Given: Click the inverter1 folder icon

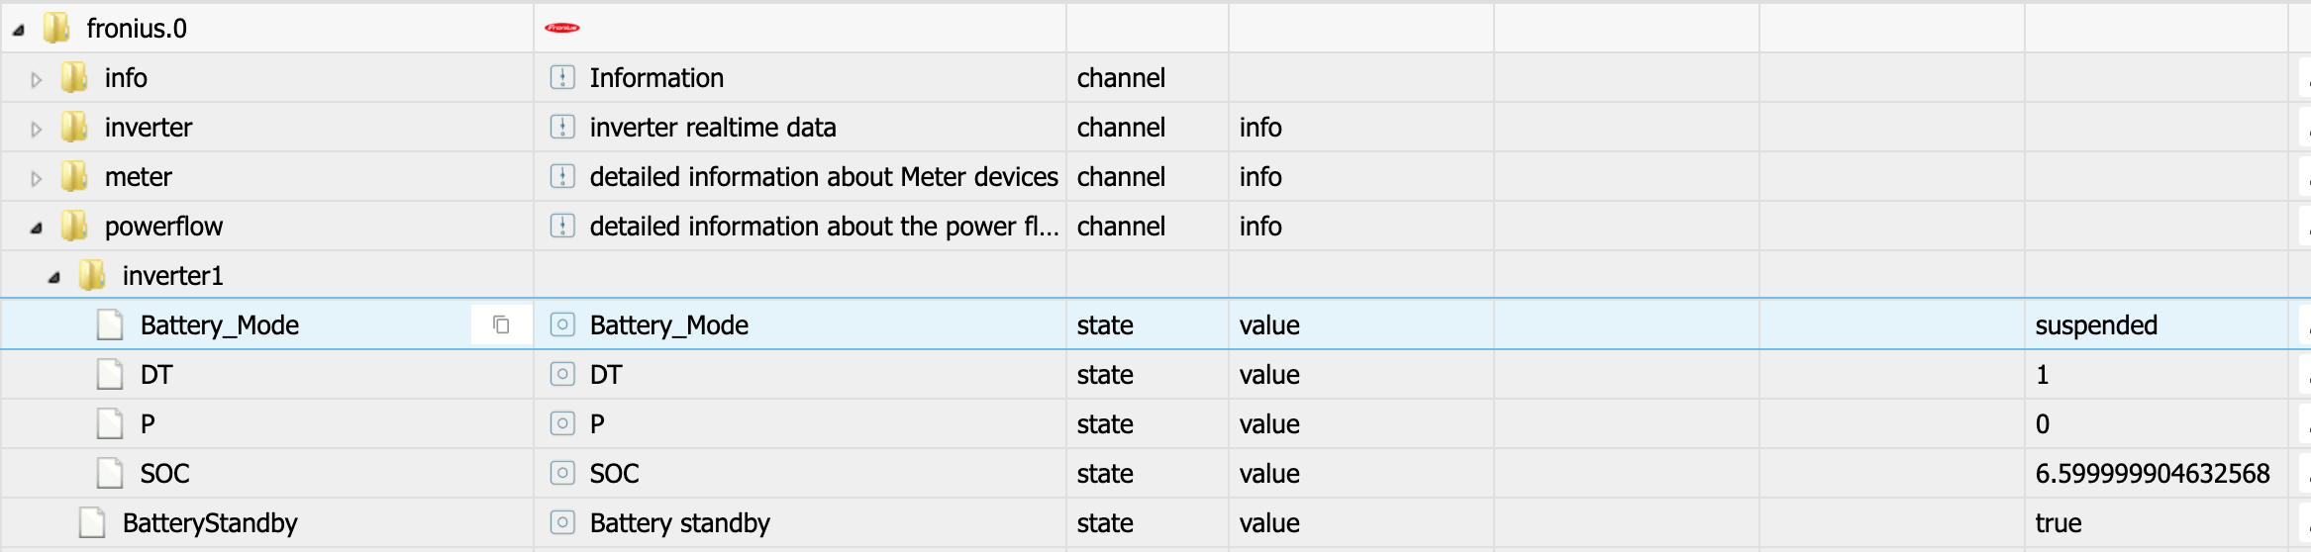Looking at the screenshot, I should [92, 275].
